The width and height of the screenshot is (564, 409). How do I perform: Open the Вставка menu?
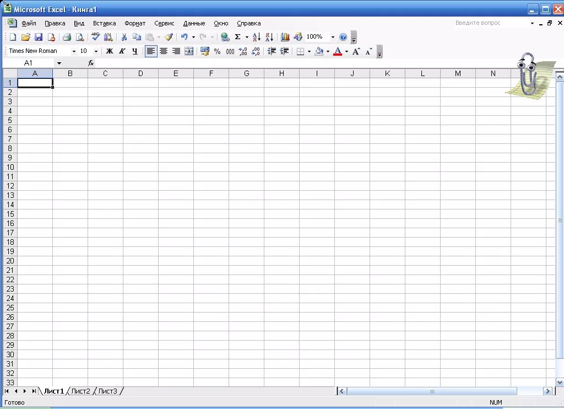pos(104,23)
